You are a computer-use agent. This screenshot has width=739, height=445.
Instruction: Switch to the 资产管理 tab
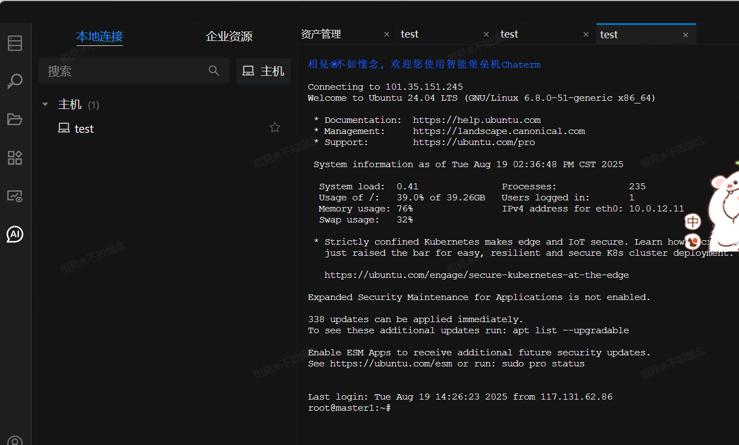[321, 34]
